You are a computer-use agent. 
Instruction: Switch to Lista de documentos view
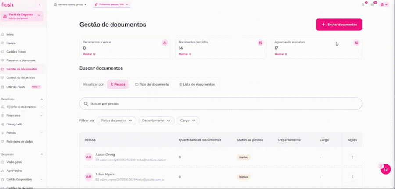[x=197, y=85]
